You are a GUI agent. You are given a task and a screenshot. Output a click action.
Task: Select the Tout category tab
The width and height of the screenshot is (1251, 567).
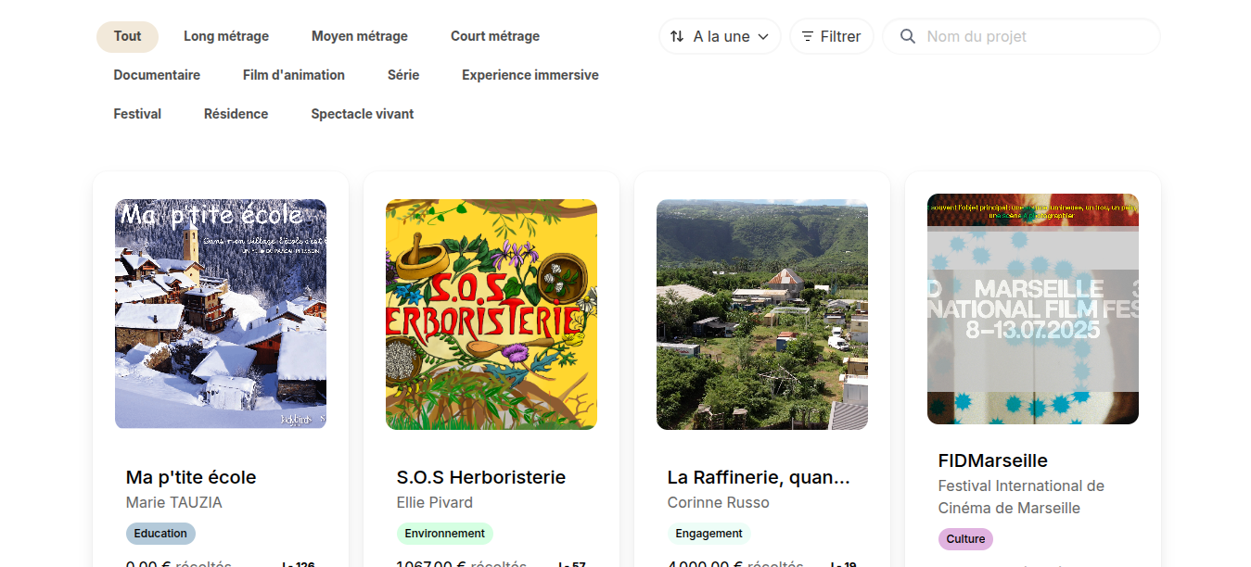(x=127, y=36)
